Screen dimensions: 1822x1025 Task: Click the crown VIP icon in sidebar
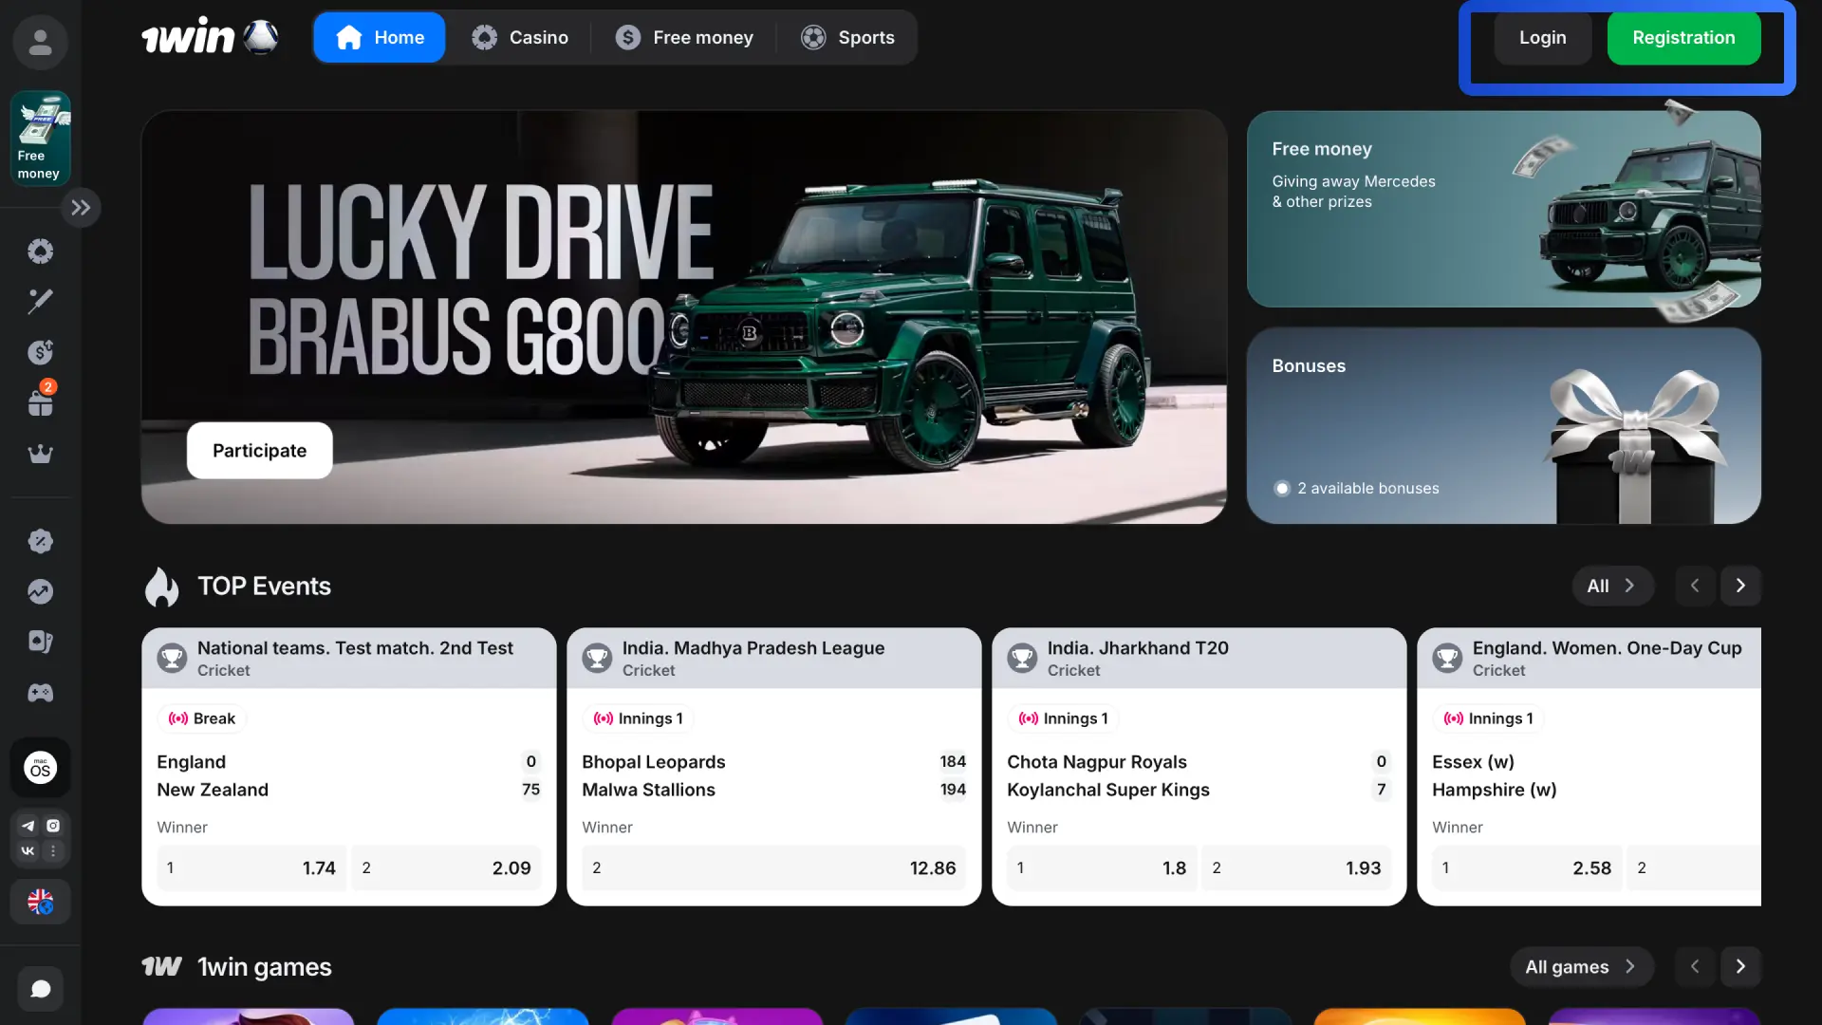40,454
